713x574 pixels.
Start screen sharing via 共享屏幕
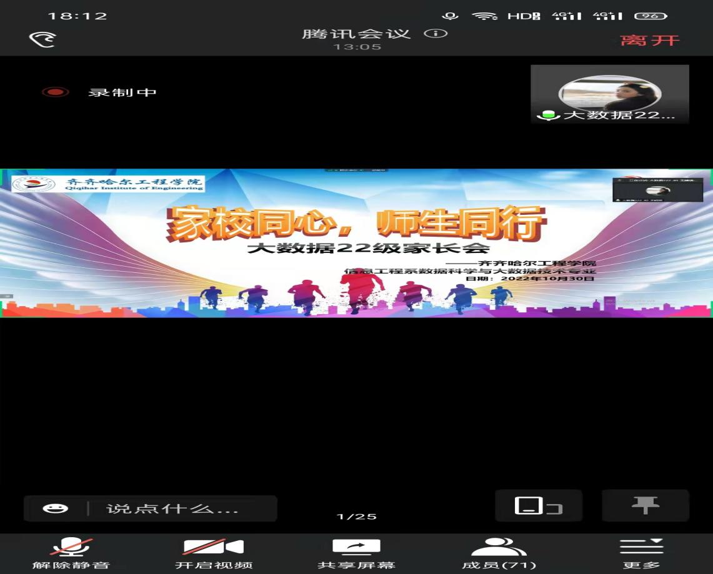356,553
